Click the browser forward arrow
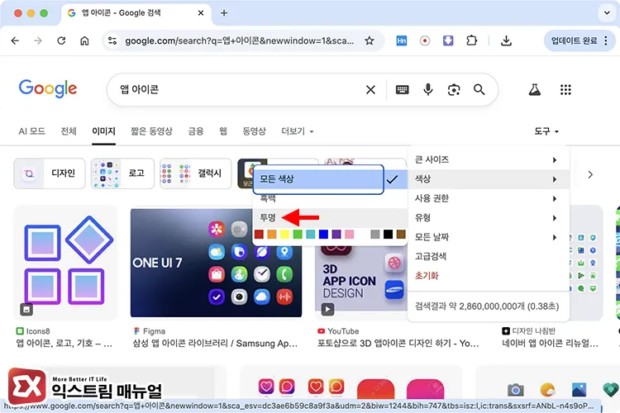The height and width of the screenshot is (413, 620). [38, 40]
